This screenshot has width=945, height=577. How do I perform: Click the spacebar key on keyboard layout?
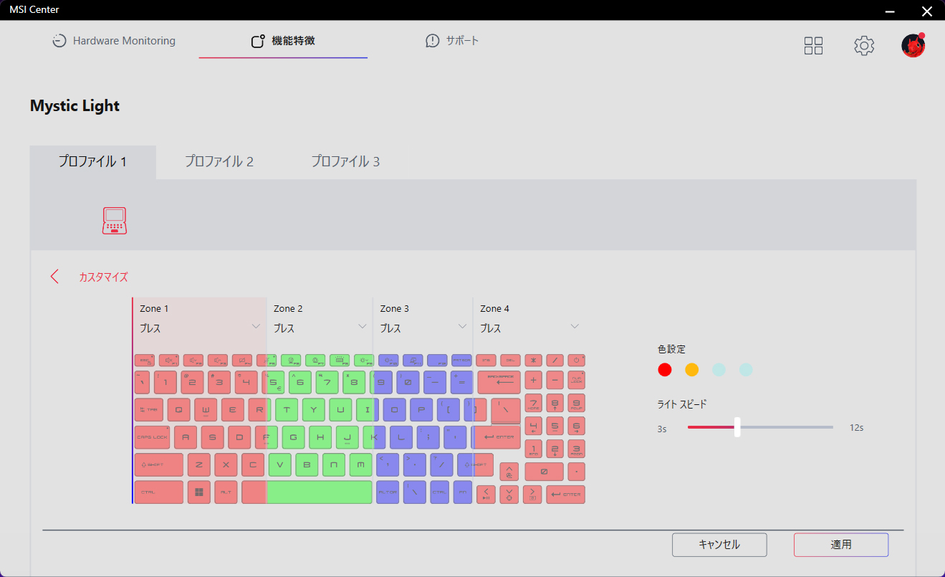pos(319,492)
